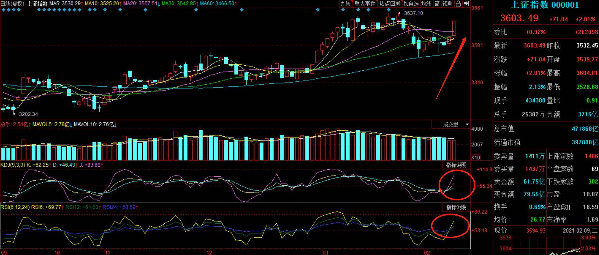Click the 量比 value 0.91

(592, 100)
